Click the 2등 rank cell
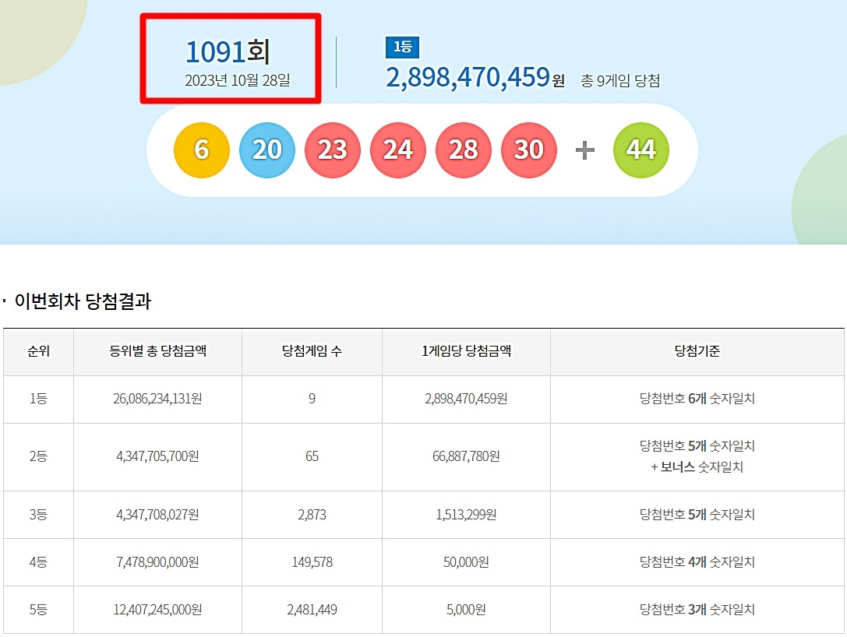Image resolution: width=847 pixels, height=637 pixels. [x=38, y=456]
